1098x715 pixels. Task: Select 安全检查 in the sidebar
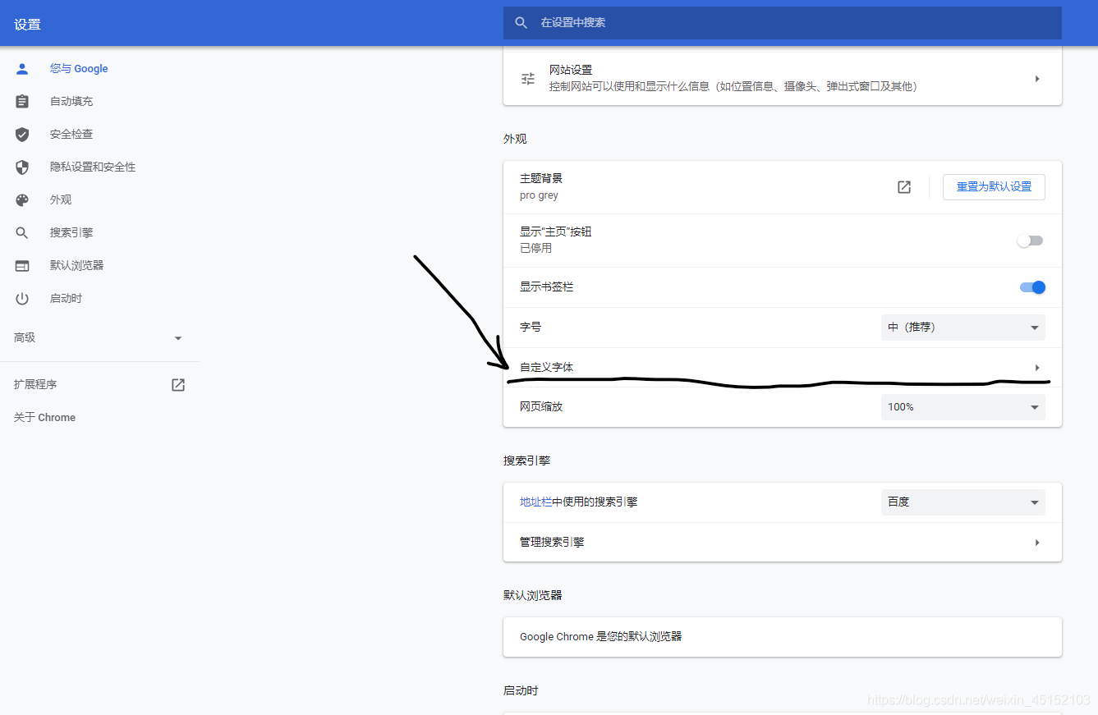pyautogui.click(x=71, y=135)
